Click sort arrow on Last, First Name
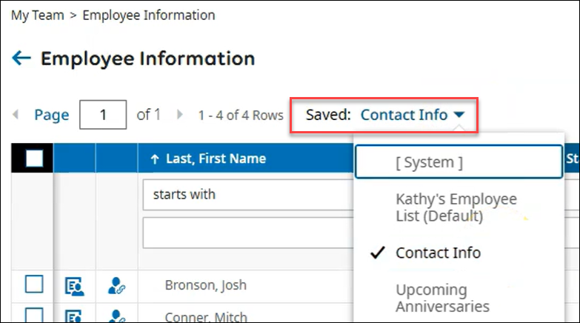 click(155, 159)
